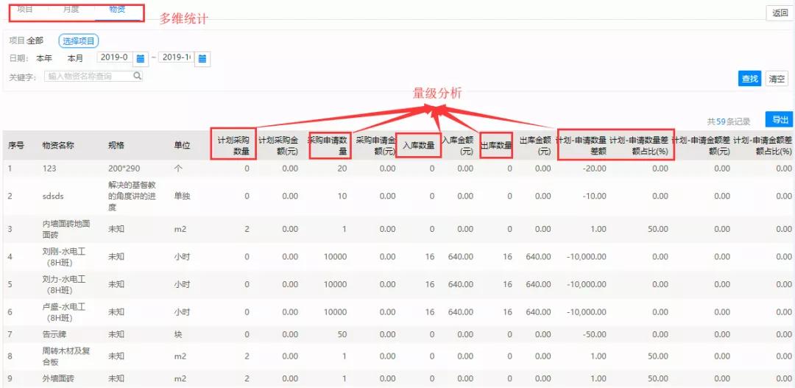The image size is (795, 388).
Task: Click the -50.00 difference value
Action: [x=595, y=335]
